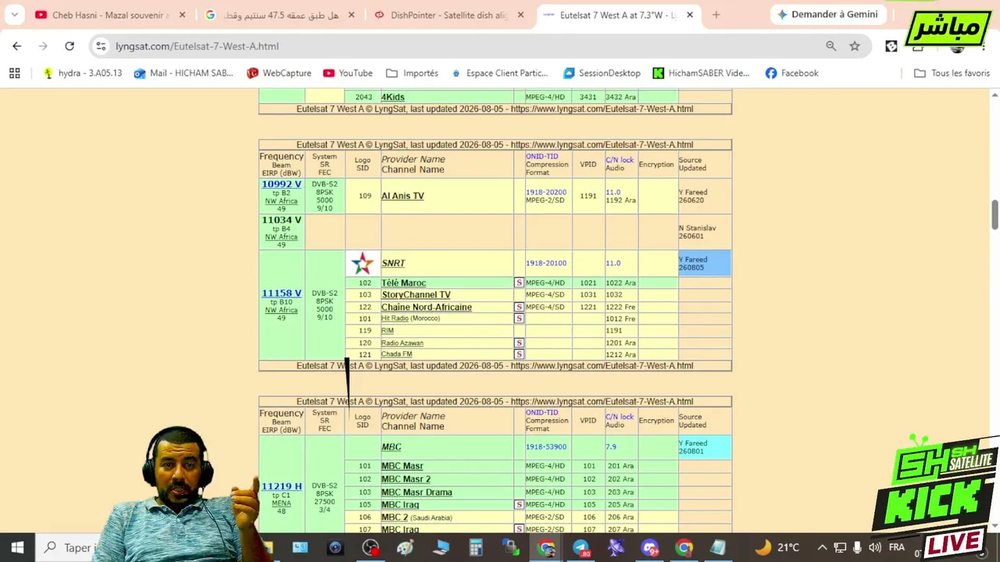This screenshot has width=1000, height=562.
Task: Switch the FRA keyboard language
Action: coord(896,547)
